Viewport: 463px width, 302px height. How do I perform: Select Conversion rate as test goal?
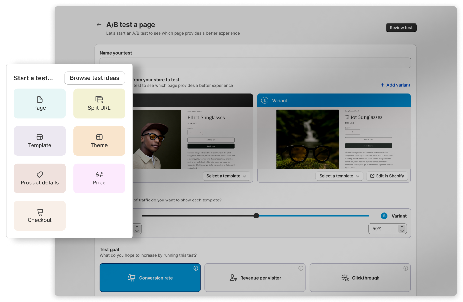pyautogui.click(x=150, y=278)
